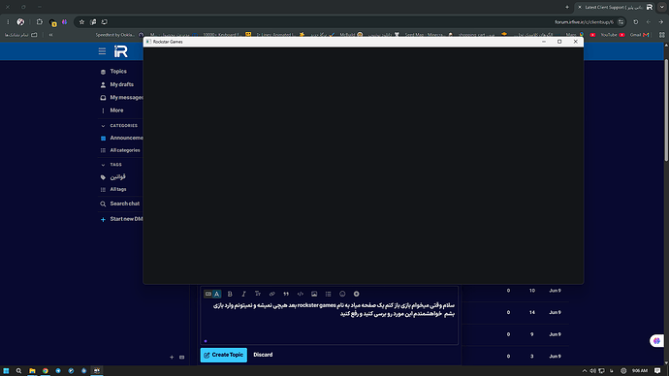This screenshot has width=669, height=376.
Task: Click the page vertical scrollbar
Action: pos(666,110)
